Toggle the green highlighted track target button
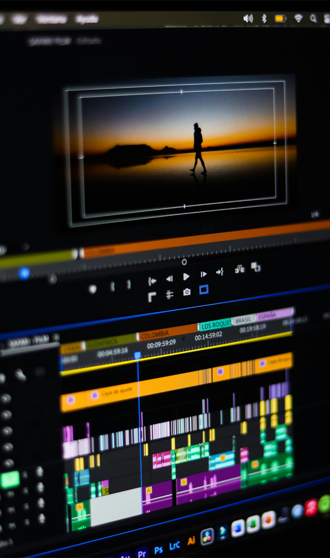The height and width of the screenshot is (558, 330). [x=10, y=479]
